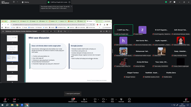Expand the caret beside React
This screenshot has height=107, width=191.
[x=106, y=99]
